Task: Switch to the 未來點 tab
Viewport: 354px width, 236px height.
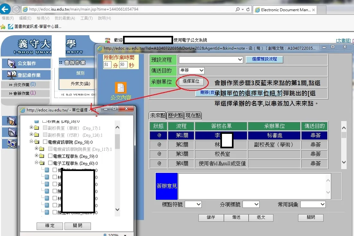Action: click(x=158, y=116)
